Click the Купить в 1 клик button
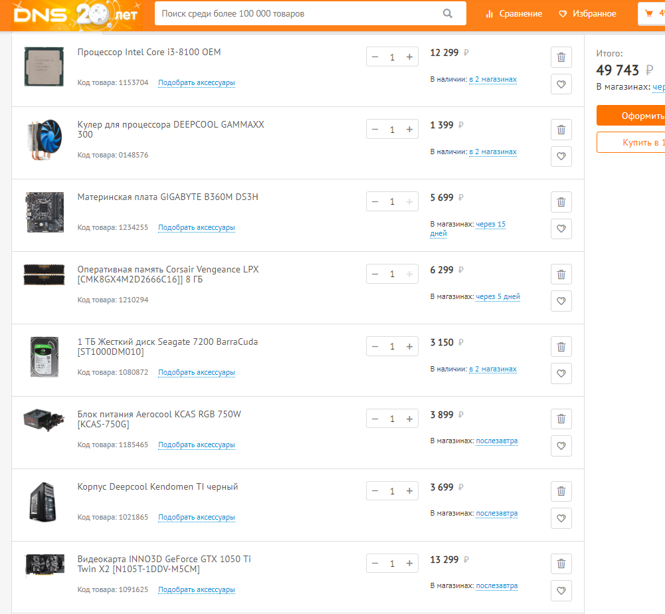665x614 pixels. click(630, 142)
